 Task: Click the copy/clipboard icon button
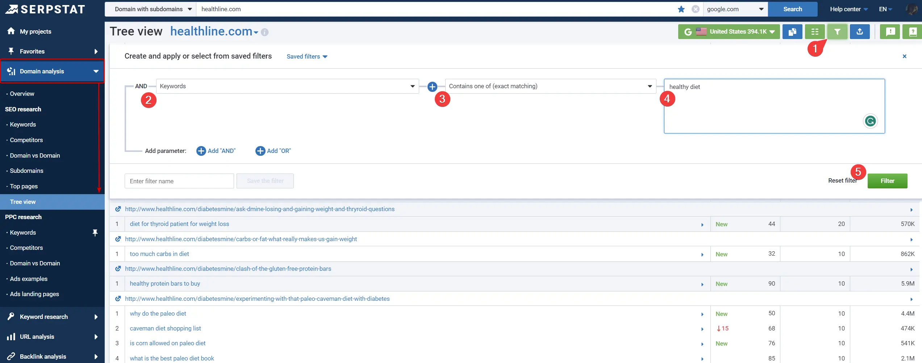[792, 31]
